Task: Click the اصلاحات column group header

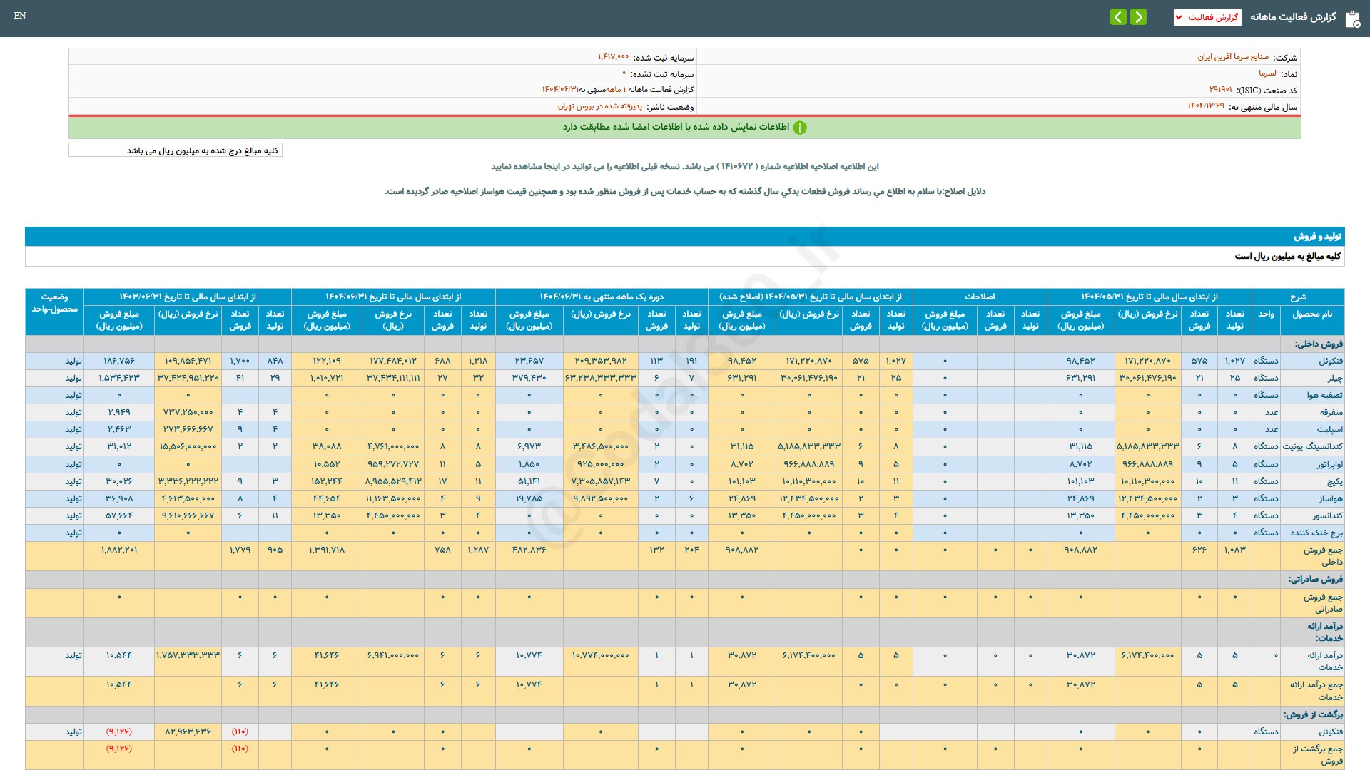Action: pyautogui.click(x=979, y=297)
